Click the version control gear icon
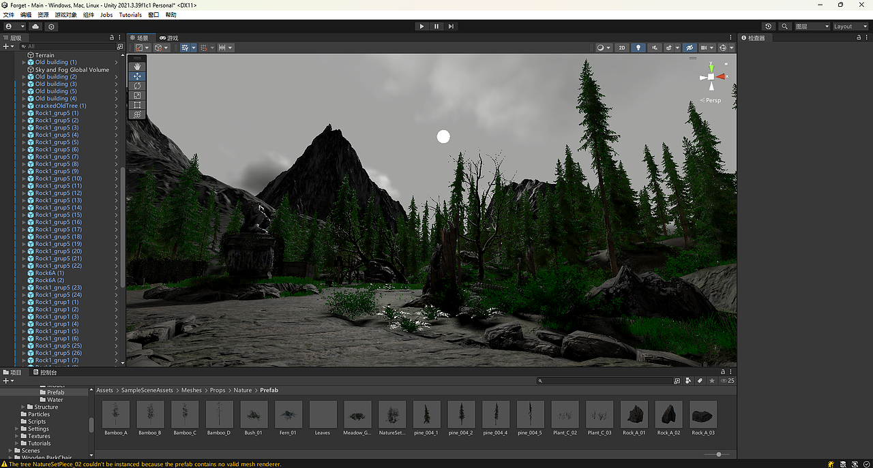 point(52,27)
